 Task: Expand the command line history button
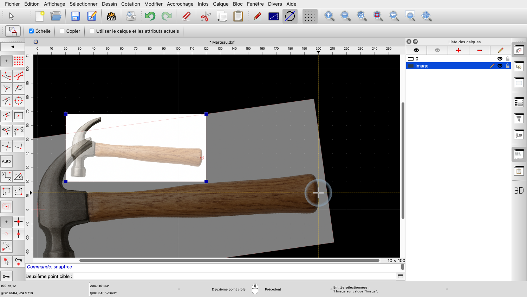pyautogui.click(x=400, y=276)
